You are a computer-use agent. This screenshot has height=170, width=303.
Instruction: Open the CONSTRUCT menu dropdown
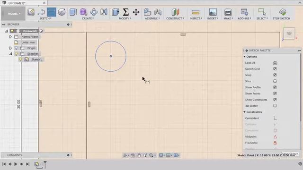pos(175,18)
